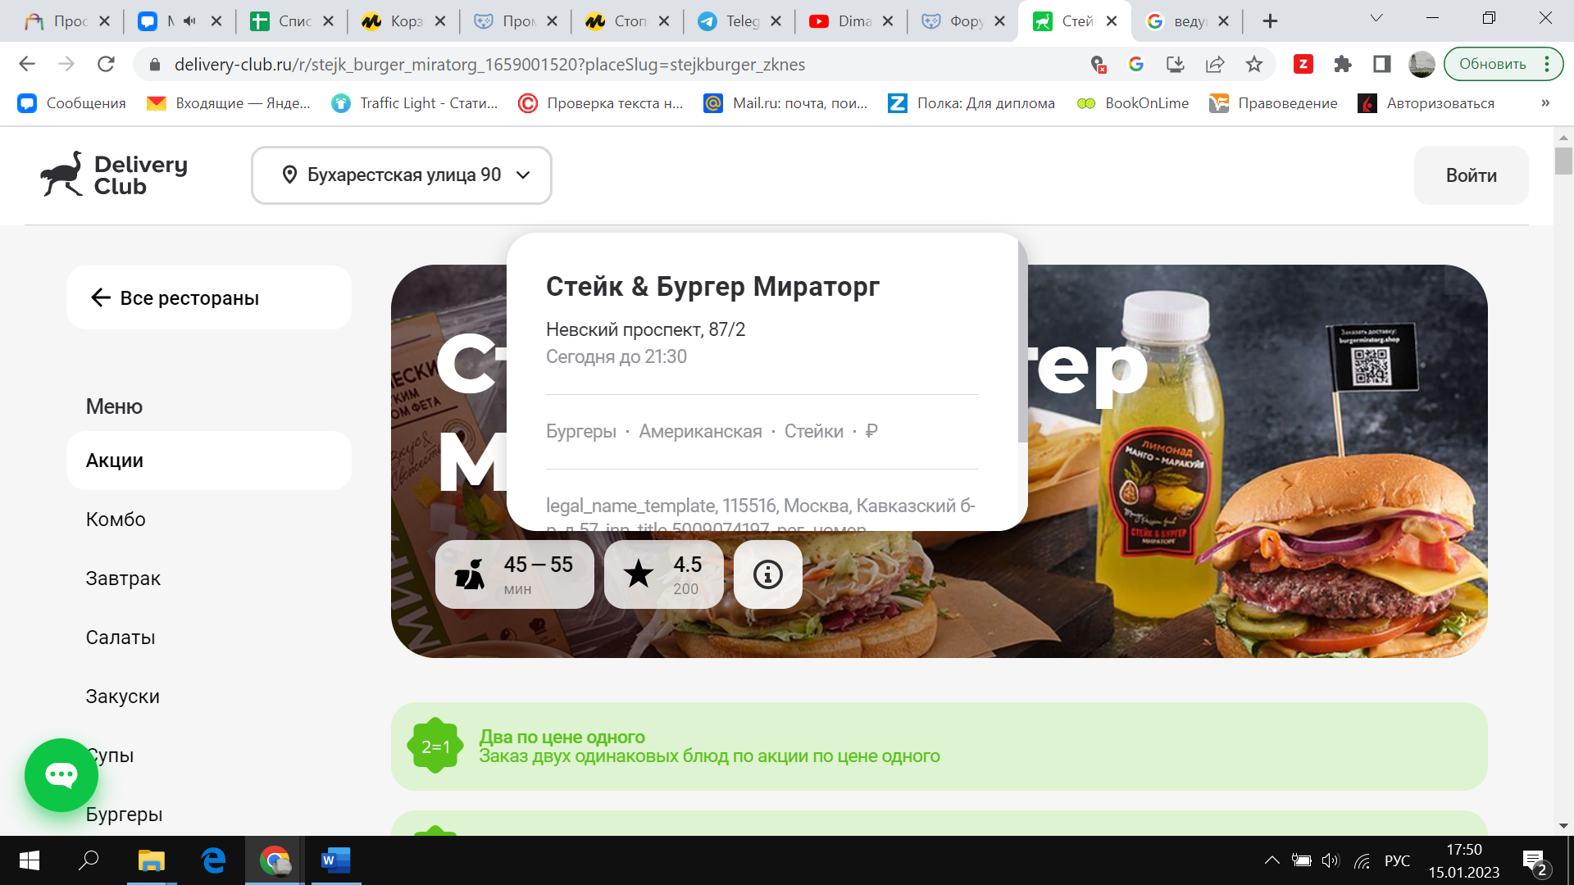Open the notification center icon
This screenshot has height=885, width=1574.
[x=1536, y=861]
